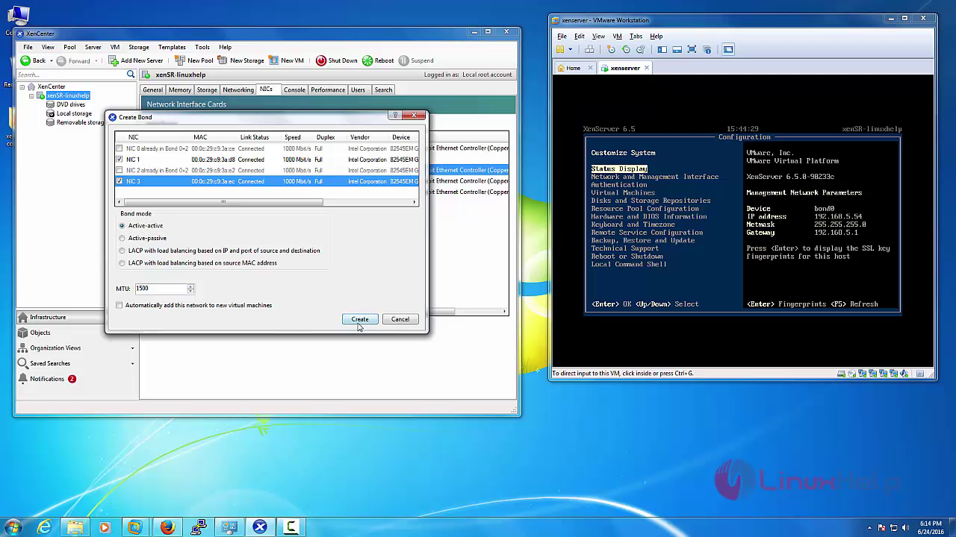Click the New Pool toolbar button
This screenshot has height=537, width=956.
193,60
